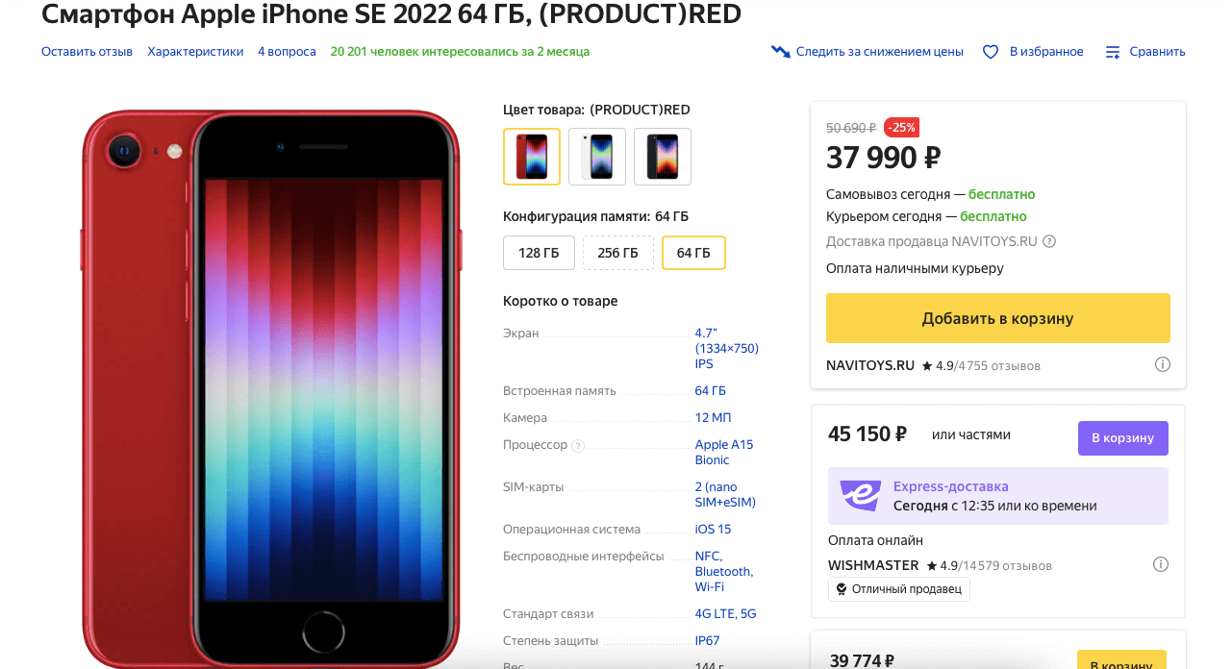
Task: Click the Оставить отзыв link
Action: pos(85,51)
